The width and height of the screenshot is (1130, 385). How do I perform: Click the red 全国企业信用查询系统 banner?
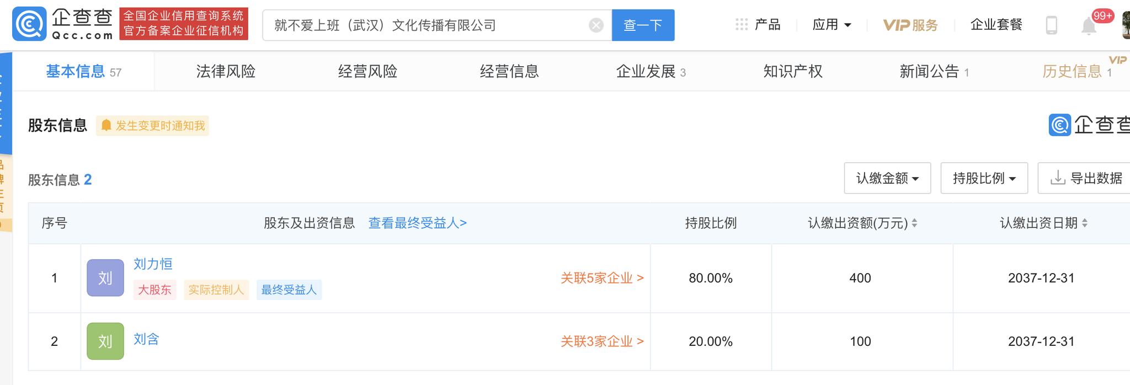click(184, 24)
